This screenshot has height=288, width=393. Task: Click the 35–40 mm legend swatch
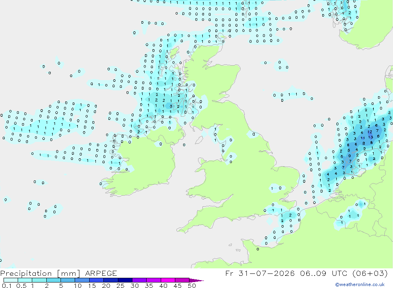154,280
